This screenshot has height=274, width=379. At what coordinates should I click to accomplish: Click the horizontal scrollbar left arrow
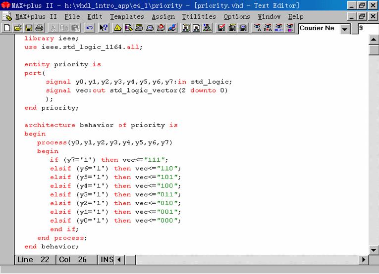pyautogui.click(x=119, y=260)
